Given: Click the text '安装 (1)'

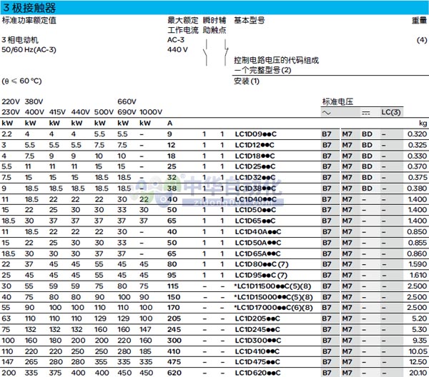Looking at the screenshot, I should point(247,81).
